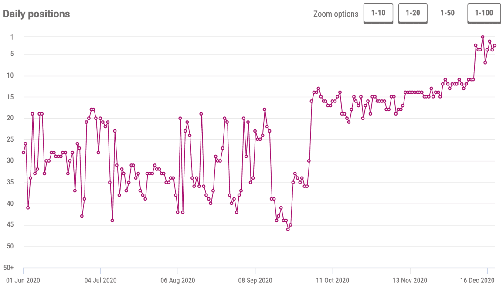503x289 pixels.
Task: Click the 04 Jul 2020 axis label
Action: pos(100,280)
